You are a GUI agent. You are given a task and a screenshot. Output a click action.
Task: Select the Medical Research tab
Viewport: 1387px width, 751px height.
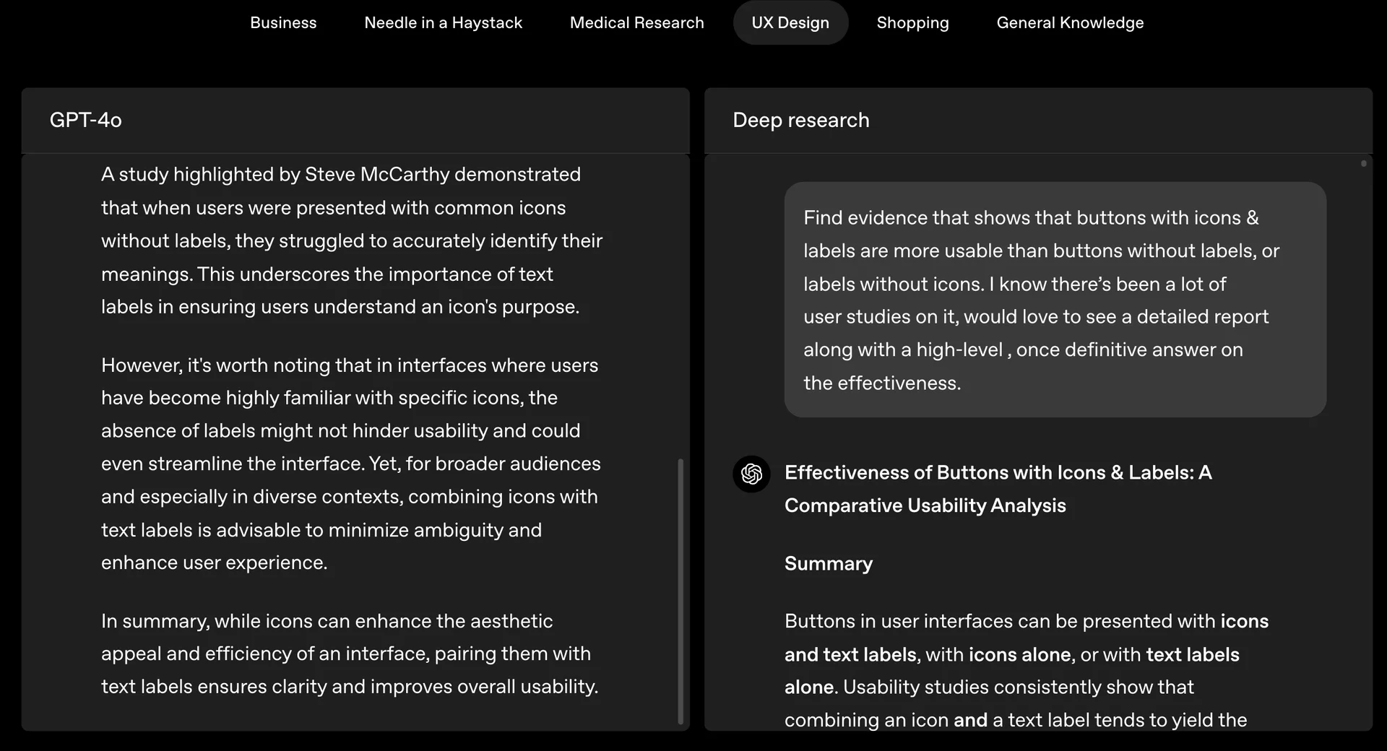point(636,23)
